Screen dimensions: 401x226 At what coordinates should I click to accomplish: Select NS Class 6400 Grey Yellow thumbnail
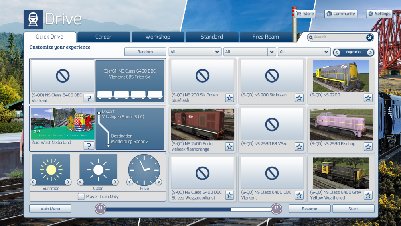341,173
